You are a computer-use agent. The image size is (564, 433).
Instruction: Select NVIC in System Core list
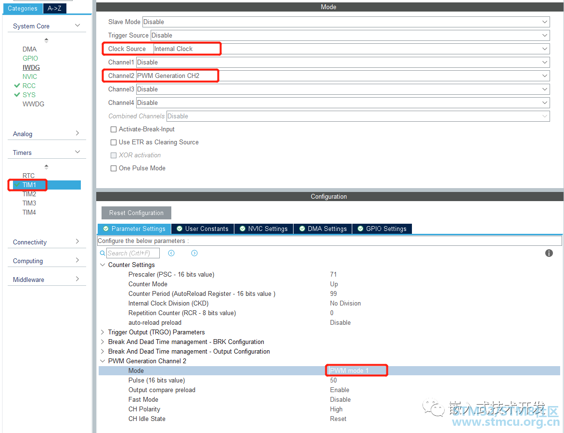30,76
